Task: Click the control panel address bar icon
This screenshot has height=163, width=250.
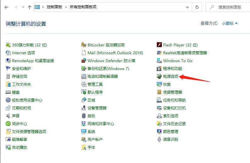Action: (x=37, y=7)
